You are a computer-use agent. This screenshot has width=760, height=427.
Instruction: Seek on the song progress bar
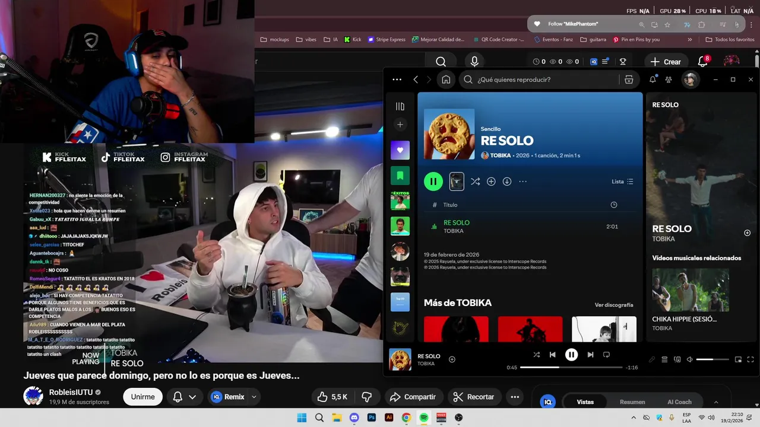click(571, 367)
